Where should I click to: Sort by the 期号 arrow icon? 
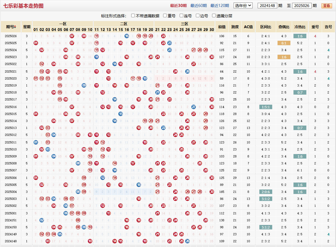point(15,27)
